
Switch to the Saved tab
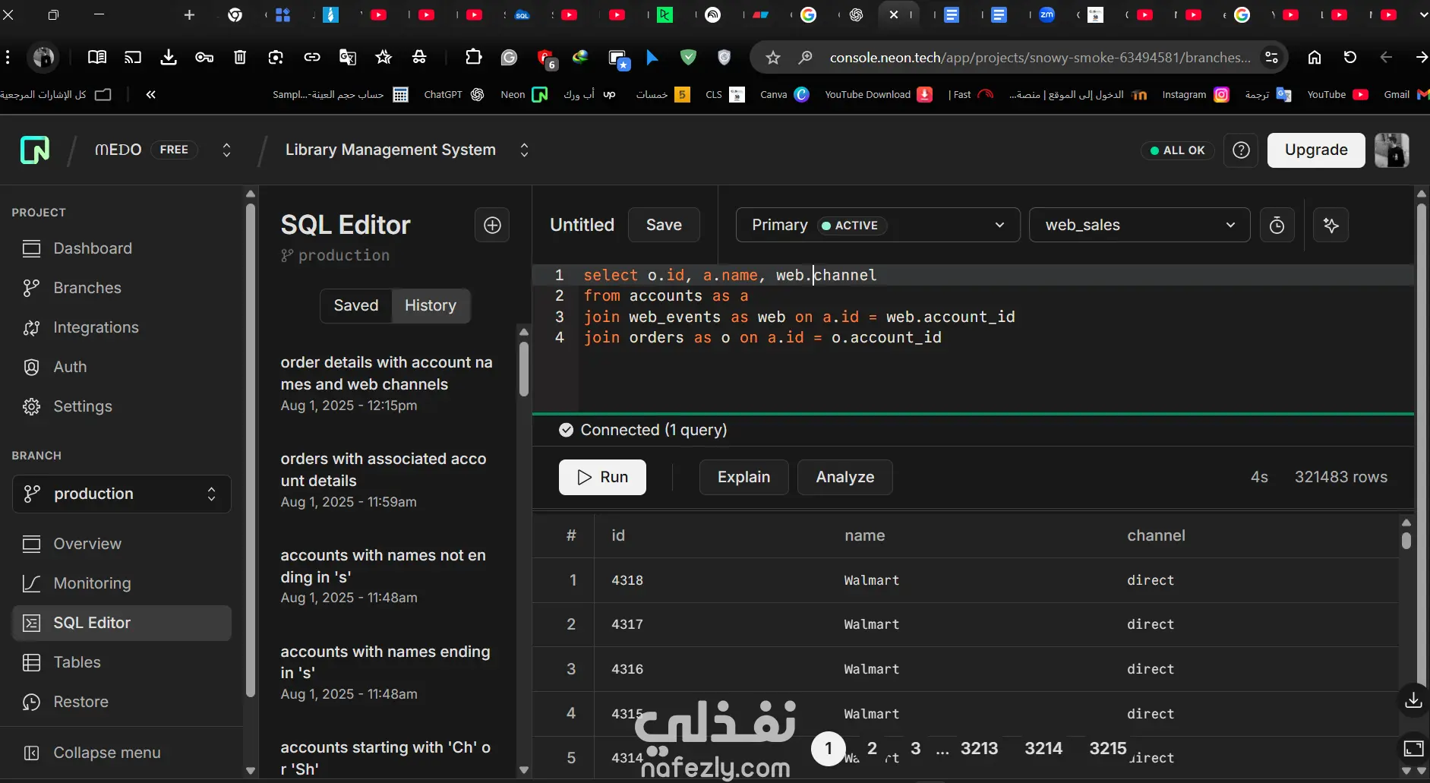pyautogui.click(x=355, y=305)
